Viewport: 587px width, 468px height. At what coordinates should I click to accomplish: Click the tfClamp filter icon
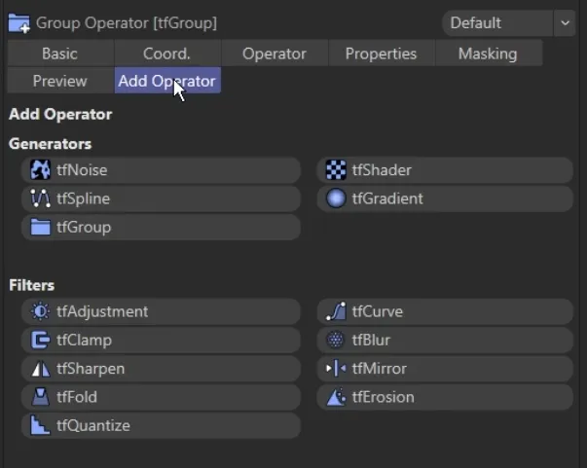(x=40, y=340)
